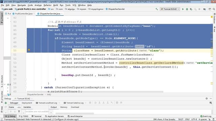Click the Search Everywhere magnifier icon
This screenshot has width=216, height=121.
214,9
